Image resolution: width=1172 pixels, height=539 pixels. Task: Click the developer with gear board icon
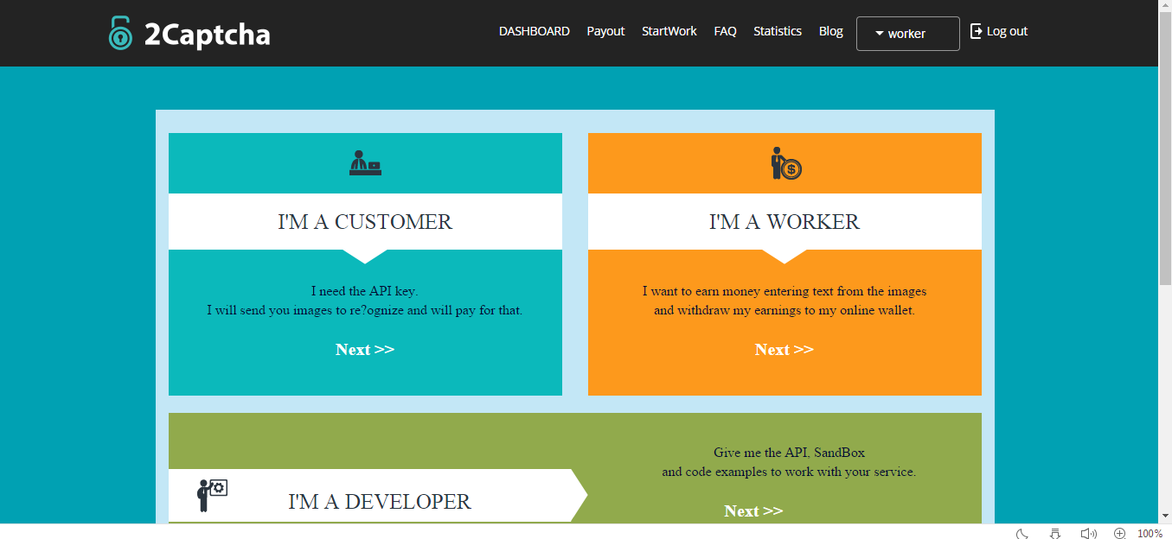tap(212, 494)
